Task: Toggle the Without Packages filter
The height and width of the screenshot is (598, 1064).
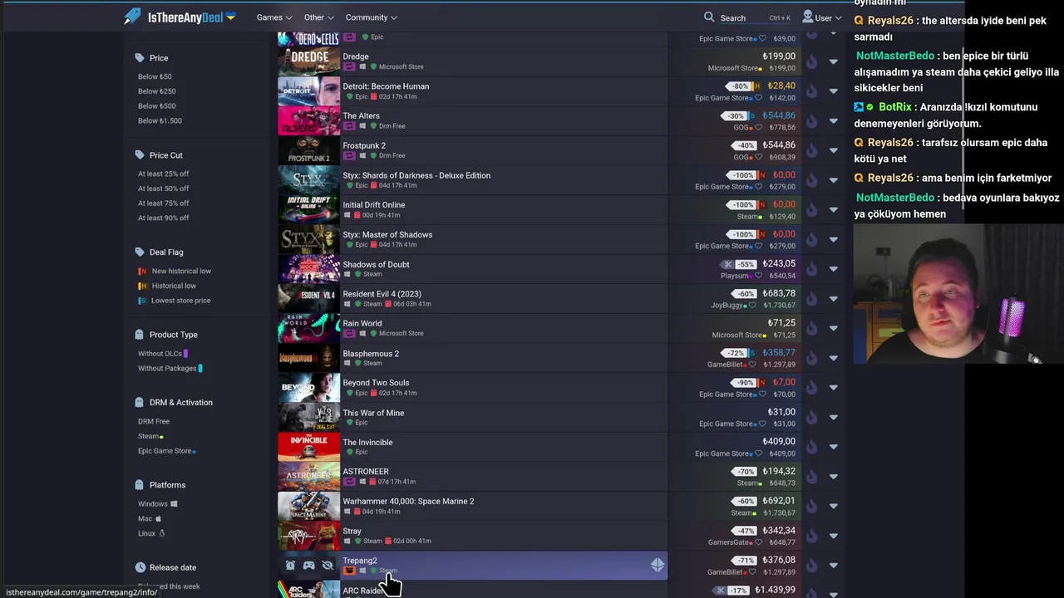Action: 170,369
